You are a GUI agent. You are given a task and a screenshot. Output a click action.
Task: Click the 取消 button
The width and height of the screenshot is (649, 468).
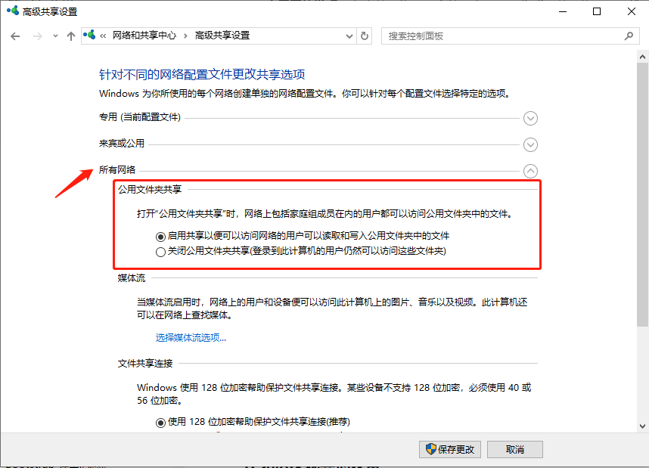pyautogui.click(x=514, y=449)
